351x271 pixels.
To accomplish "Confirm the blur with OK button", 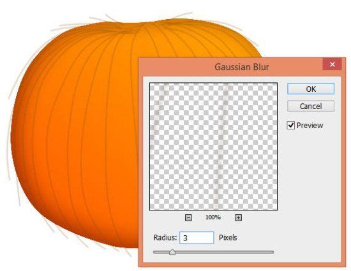I will tap(311, 89).
